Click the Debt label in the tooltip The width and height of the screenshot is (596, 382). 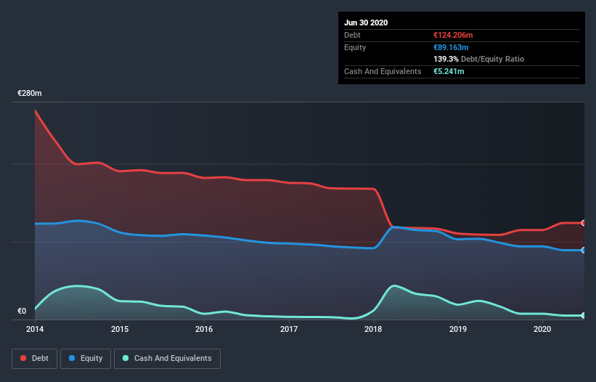coord(352,35)
